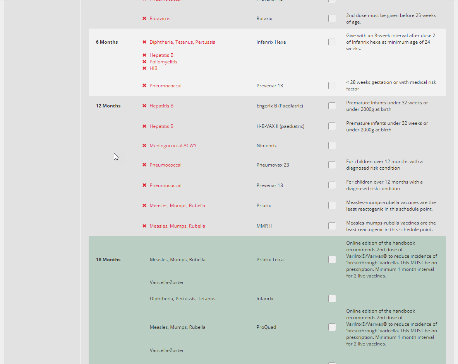Image resolution: width=458 pixels, height=364 pixels.
Task: Click the Priorix Tetra brand name
Action: pyautogui.click(x=270, y=260)
